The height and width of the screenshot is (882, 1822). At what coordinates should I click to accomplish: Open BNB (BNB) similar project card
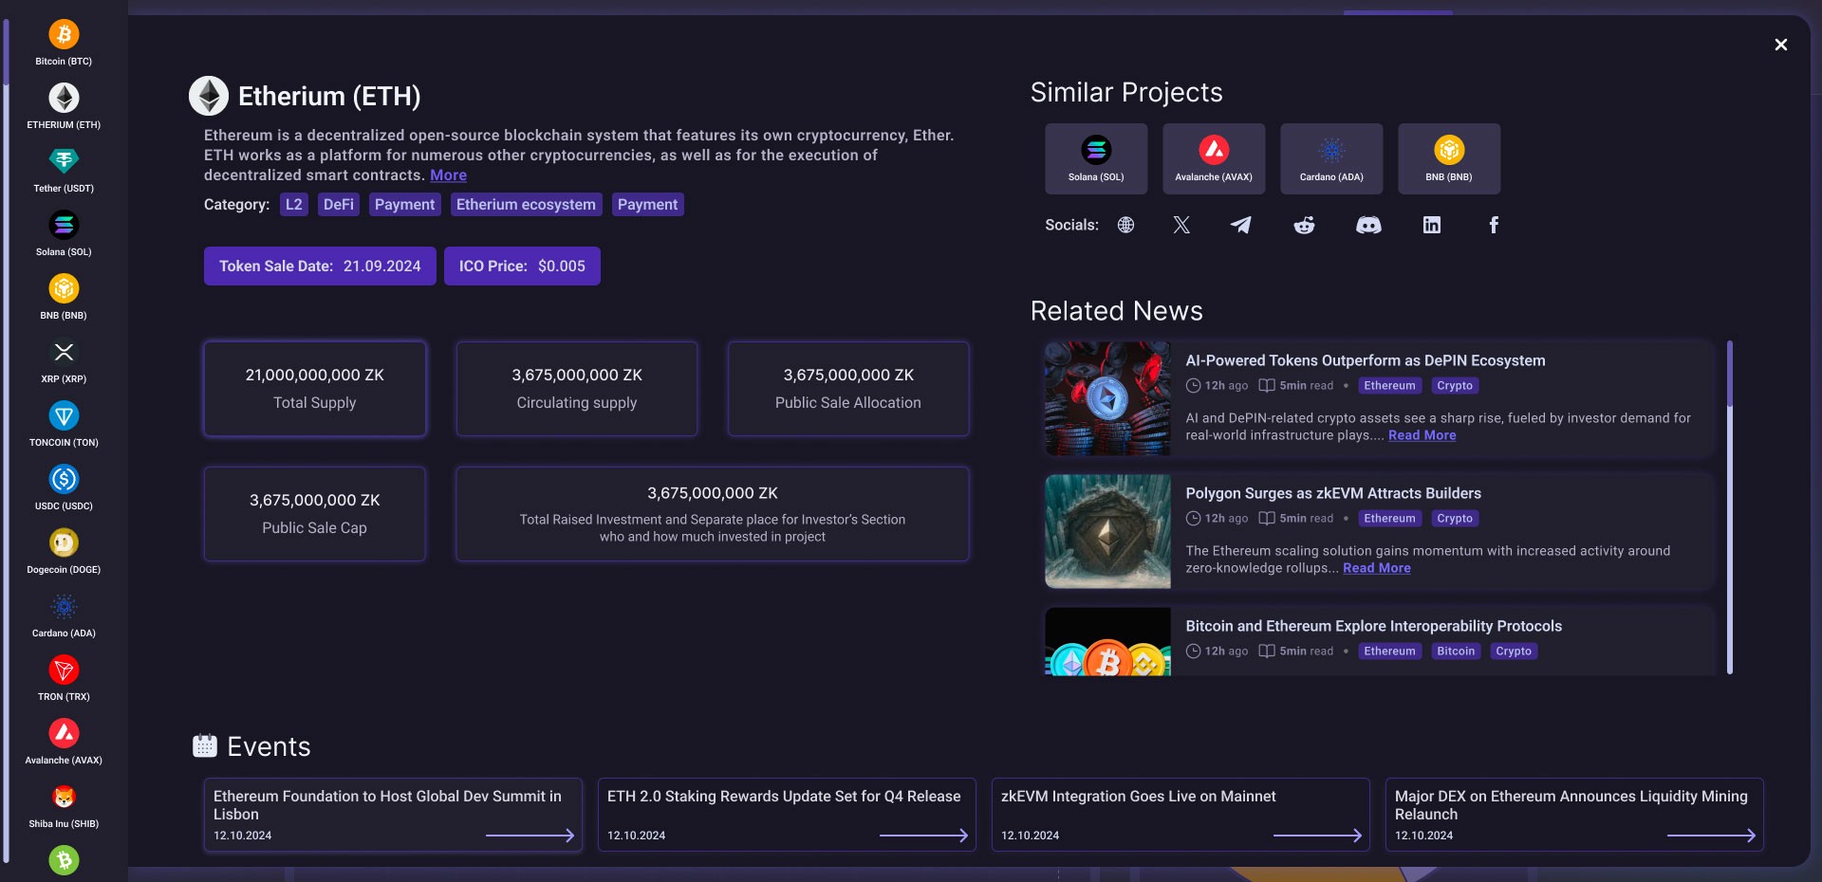[x=1449, y=158]
